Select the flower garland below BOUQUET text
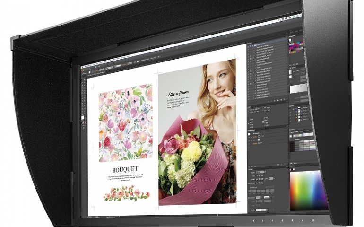Screen dimensions: 364x227 coord(127,193)
